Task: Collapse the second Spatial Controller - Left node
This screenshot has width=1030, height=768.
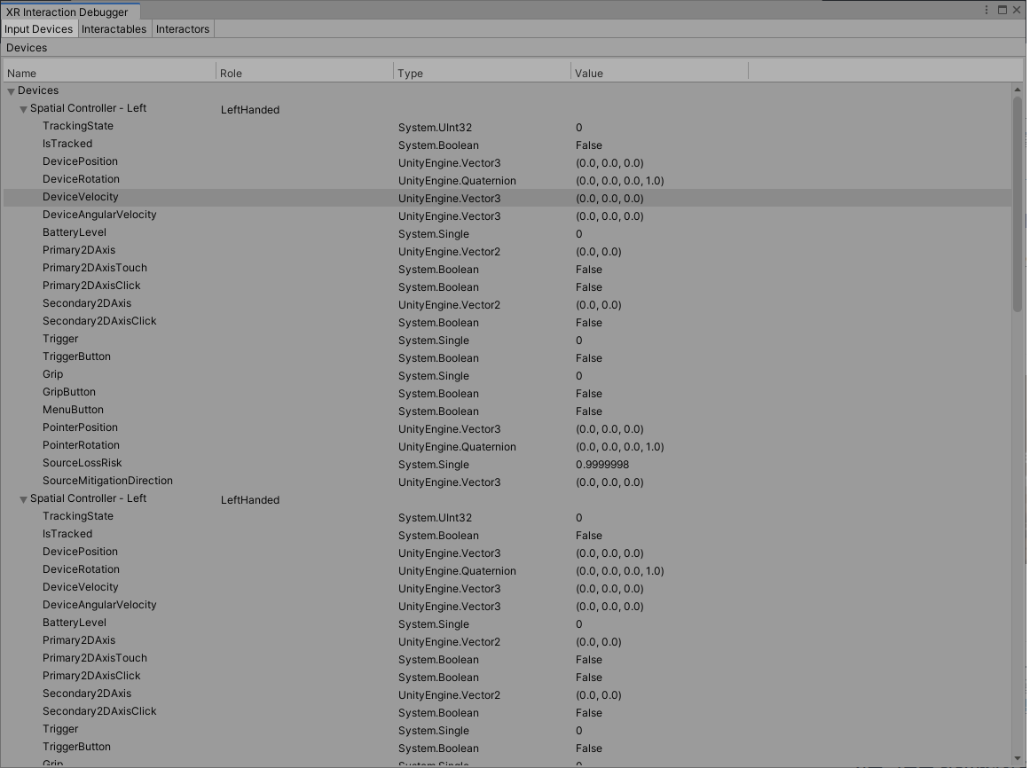Action: [x=24, y=499]
